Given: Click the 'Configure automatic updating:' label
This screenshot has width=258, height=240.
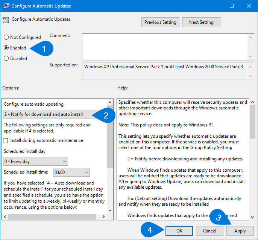Looking at the screenshot, I should click(x=34, y=104).
